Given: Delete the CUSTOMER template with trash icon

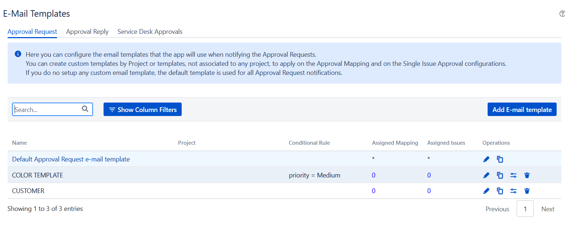Looking at the screenshot, I should click(x=527, y=191).
